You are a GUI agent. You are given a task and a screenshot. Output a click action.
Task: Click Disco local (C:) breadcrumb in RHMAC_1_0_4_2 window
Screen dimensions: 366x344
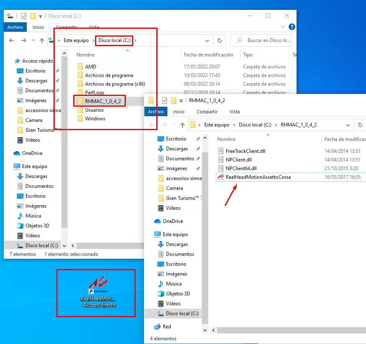(x=255, y=125)
